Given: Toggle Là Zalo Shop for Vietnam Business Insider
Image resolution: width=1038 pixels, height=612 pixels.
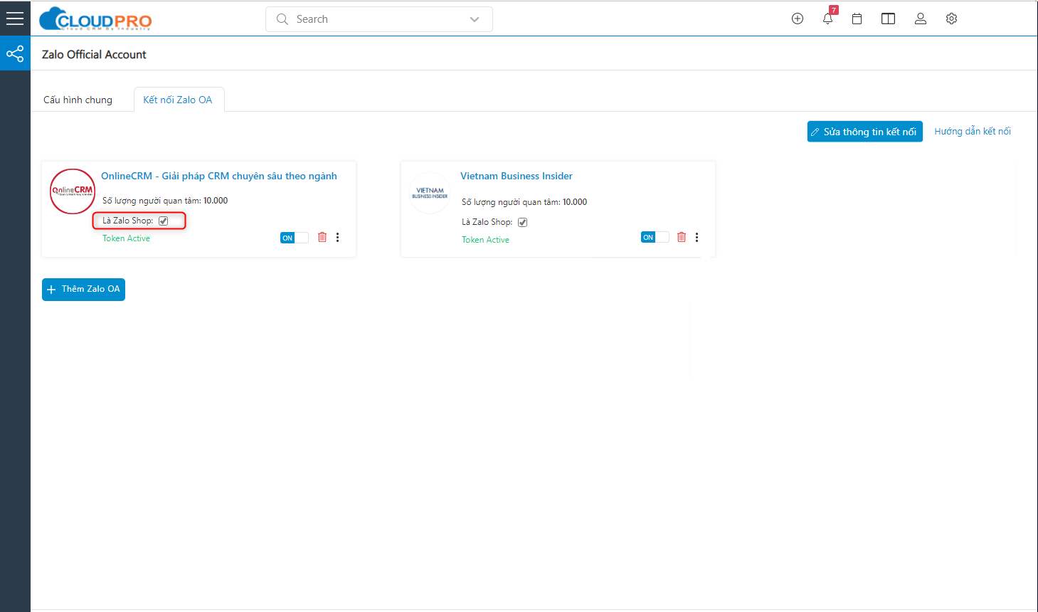Looking at the screenshot, I should pos(522,222).
